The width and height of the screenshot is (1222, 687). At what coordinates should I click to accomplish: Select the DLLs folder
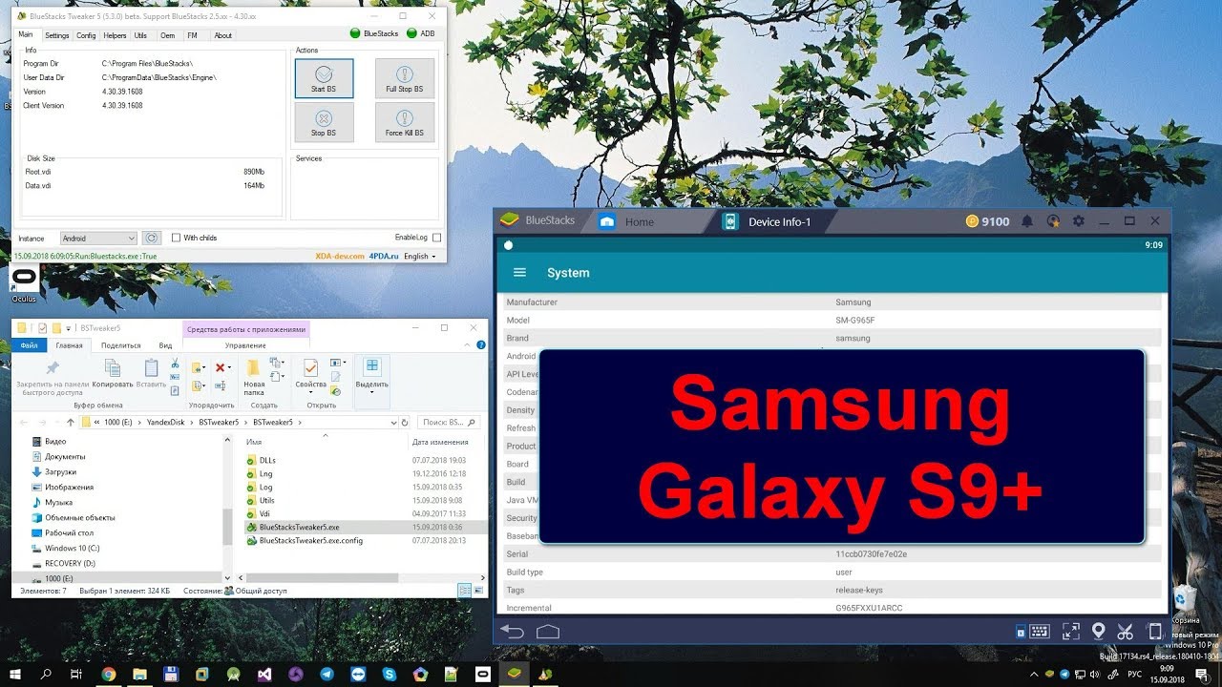point(266,460)
